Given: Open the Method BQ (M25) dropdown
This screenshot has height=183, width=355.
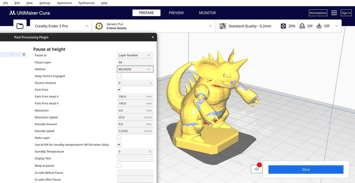Looking at the screenshot, I should pos(135,69).
